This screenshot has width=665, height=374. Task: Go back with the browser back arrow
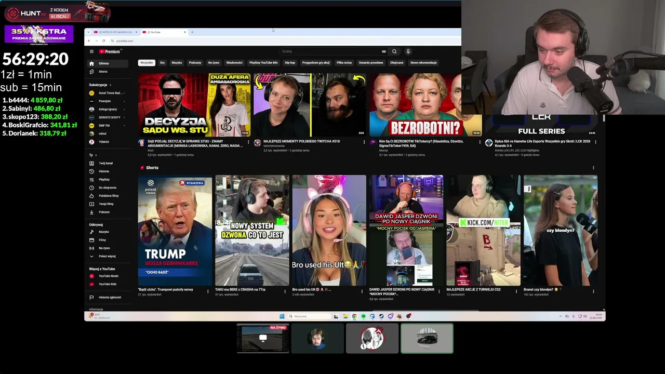89,41
